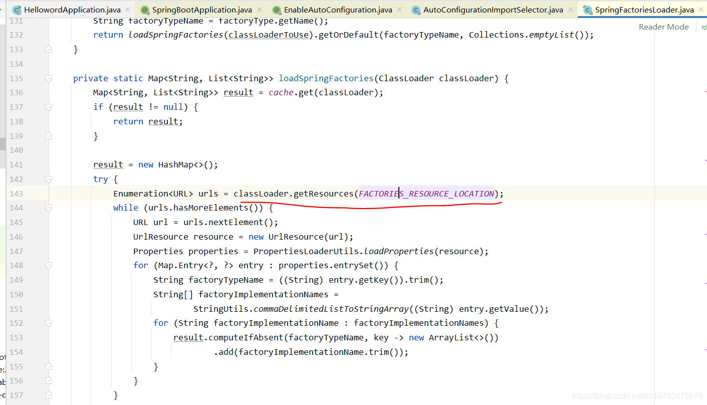The image size is (707, 405).
Task: Close the AutoConfigurationImportSelector.java tab
Action: [x=570, y=10]
